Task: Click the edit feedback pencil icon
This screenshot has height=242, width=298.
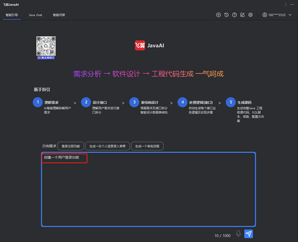Action: (243, 15)
